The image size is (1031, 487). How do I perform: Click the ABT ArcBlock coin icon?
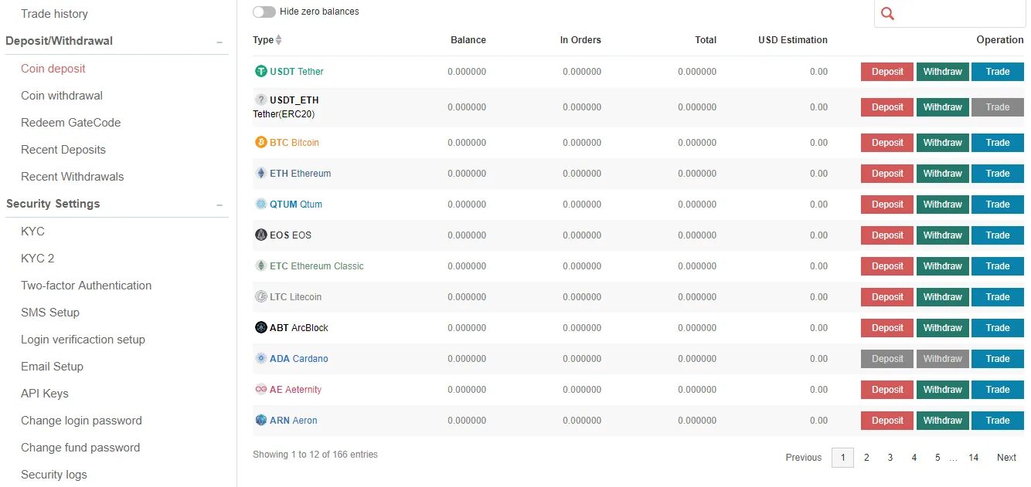pos(261,327)
